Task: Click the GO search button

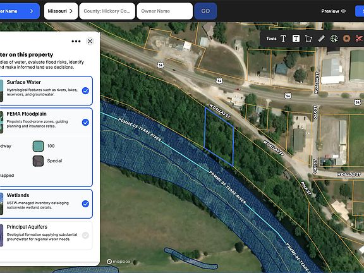Action: [x=205, y=11]
